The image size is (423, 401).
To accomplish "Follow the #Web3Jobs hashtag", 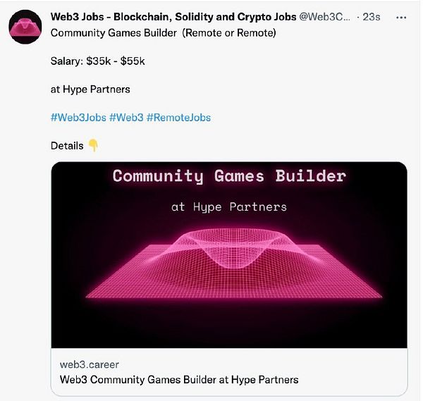I will click(78, 118).
